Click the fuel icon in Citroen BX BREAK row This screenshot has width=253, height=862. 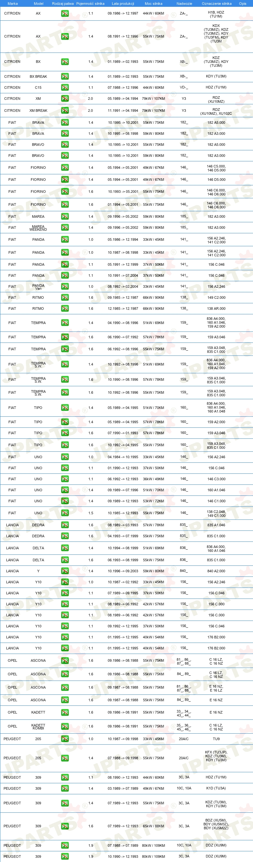(65, 76)
